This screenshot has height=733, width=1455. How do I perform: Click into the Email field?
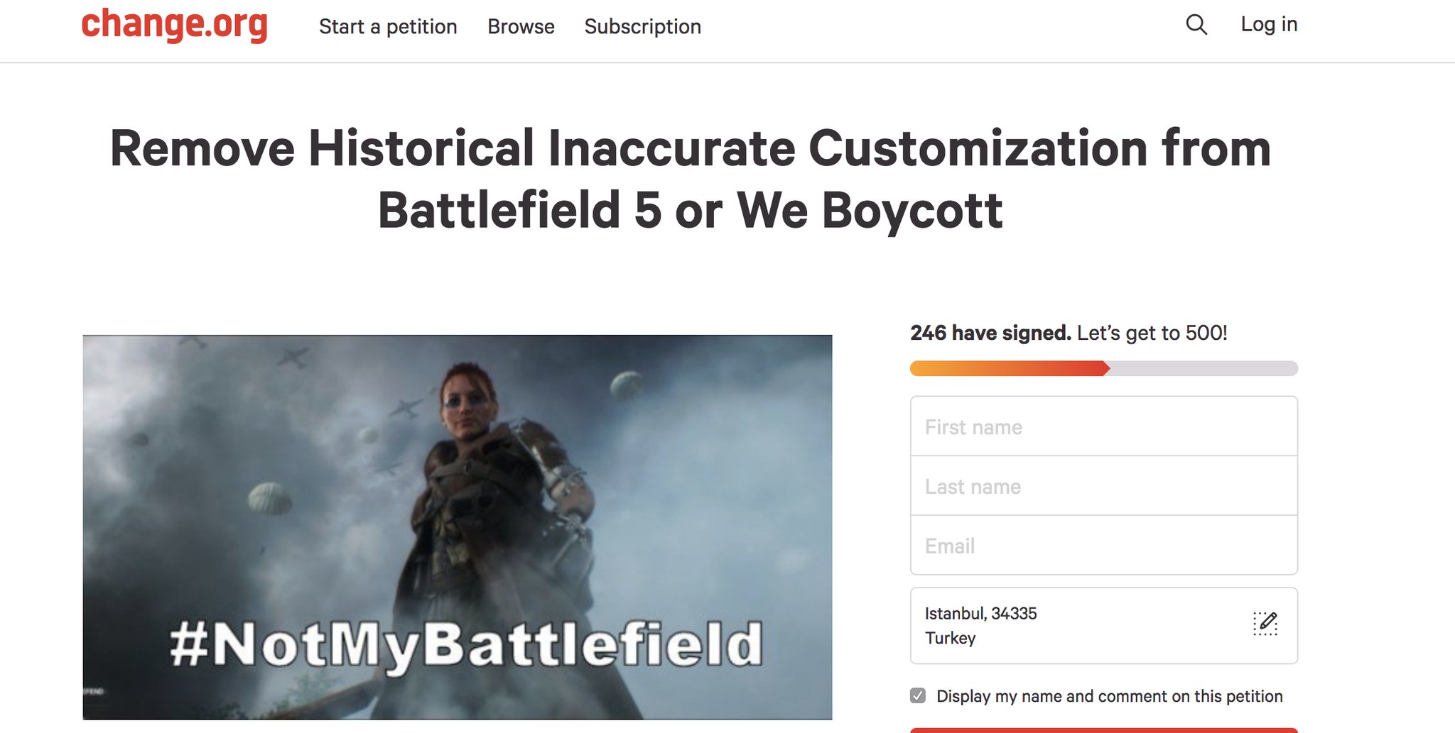tap(1103, 546)
